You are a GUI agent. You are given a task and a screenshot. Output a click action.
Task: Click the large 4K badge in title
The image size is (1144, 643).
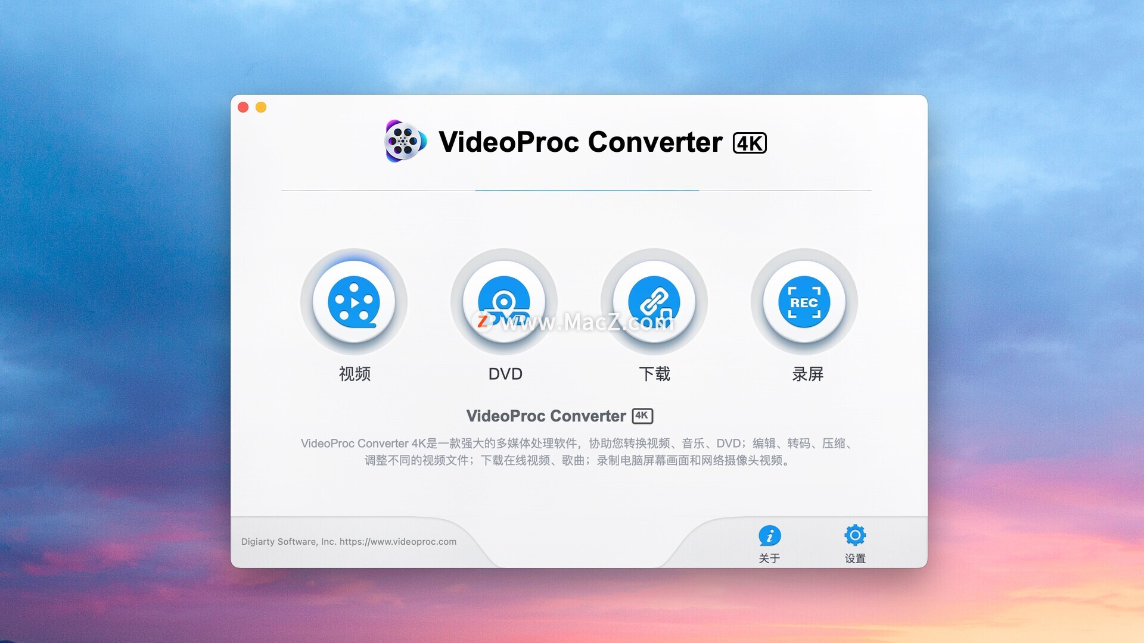(750, 143)
